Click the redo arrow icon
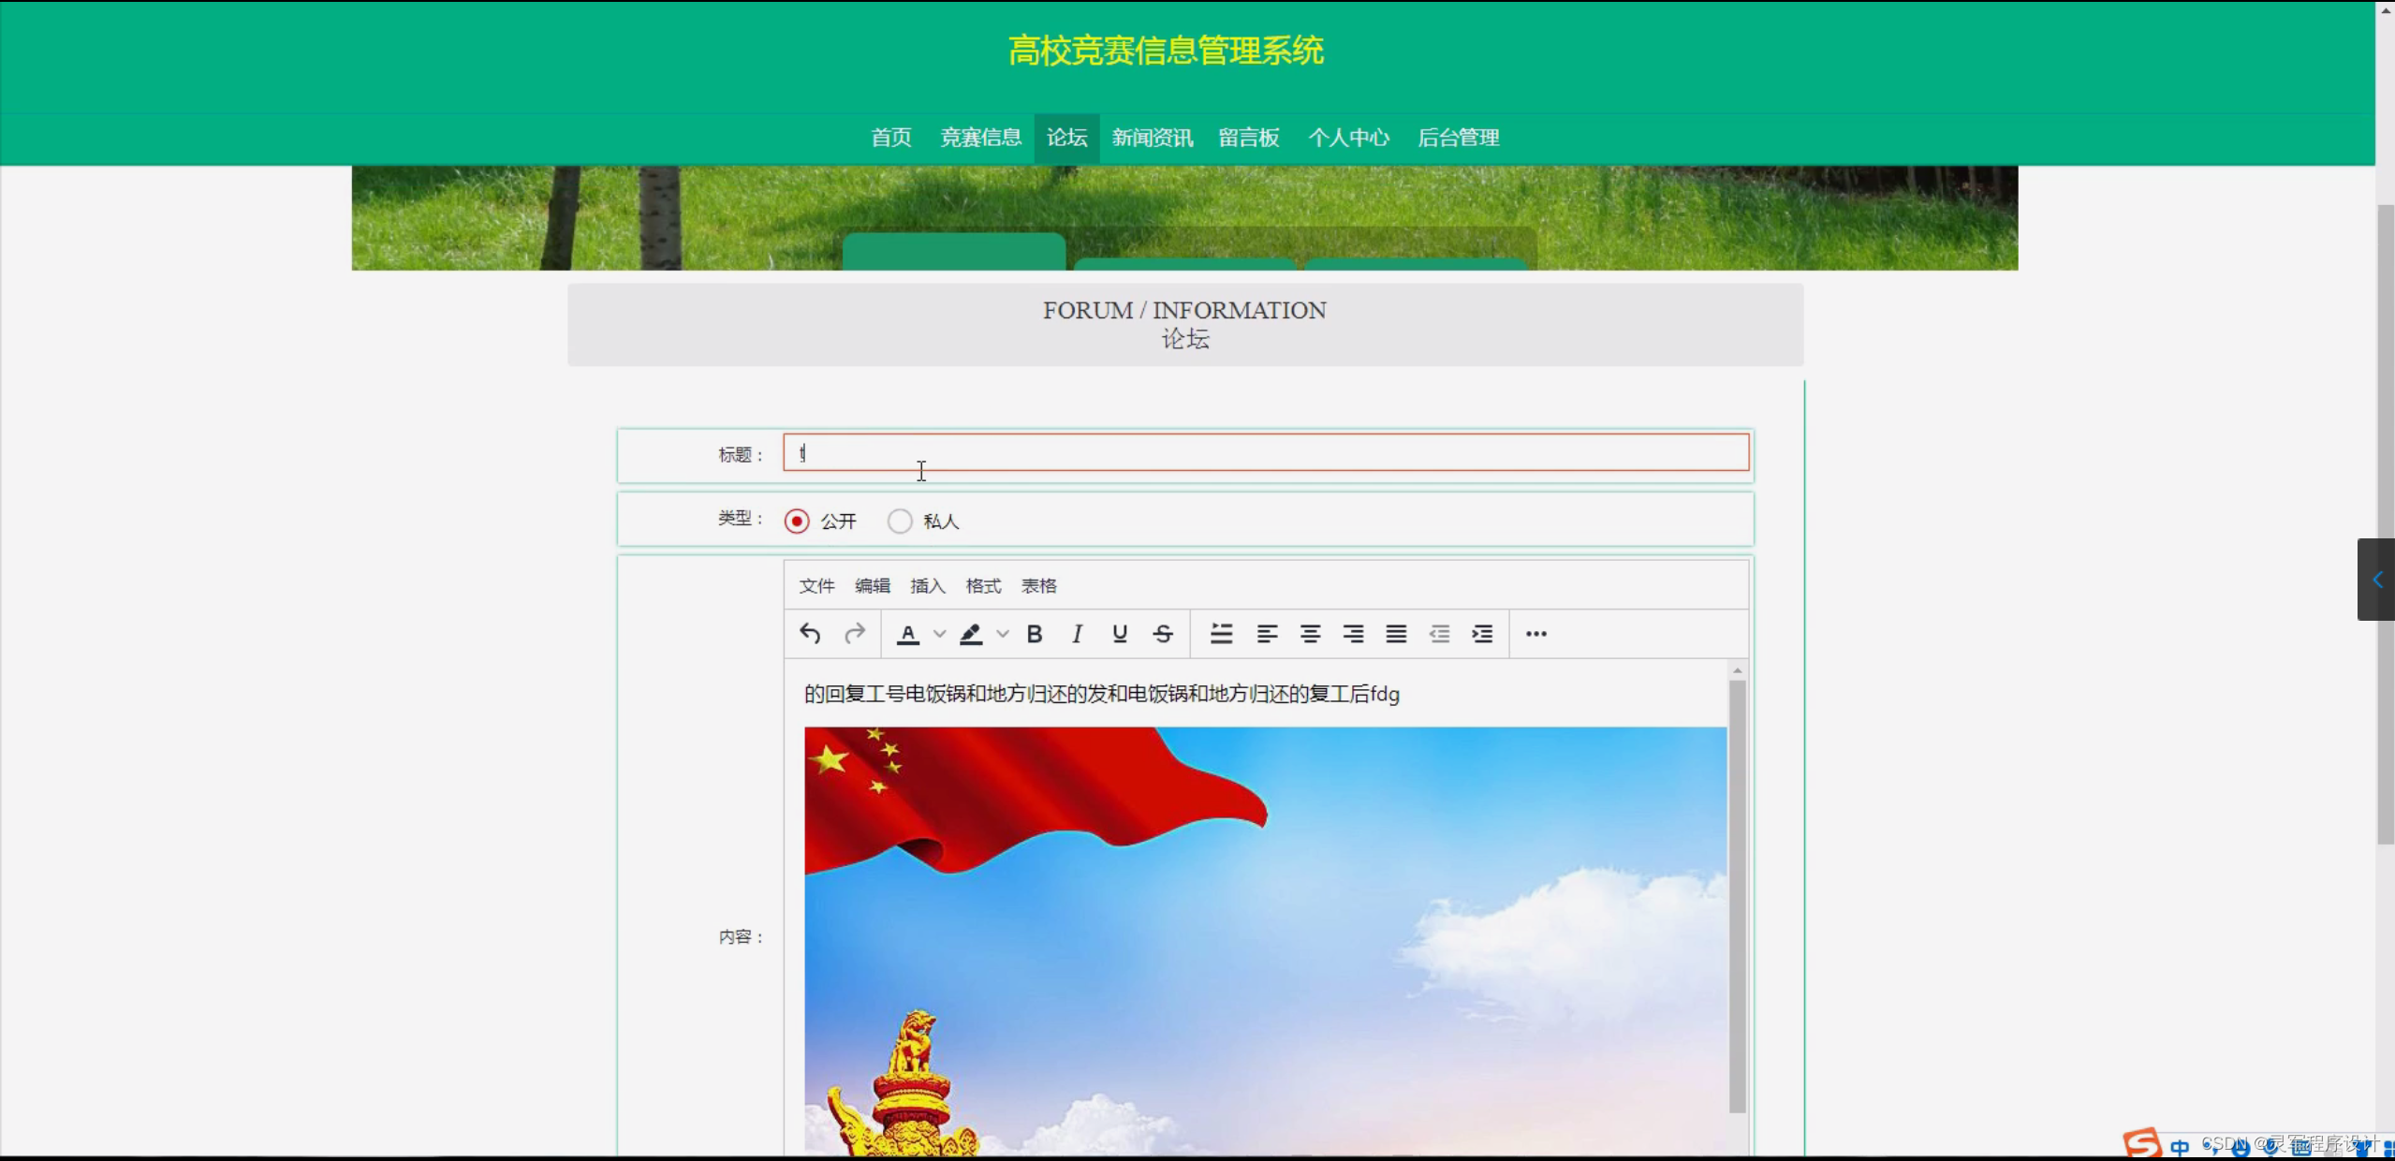This screenshot has width=2395, height=1161. coord(854,634)
